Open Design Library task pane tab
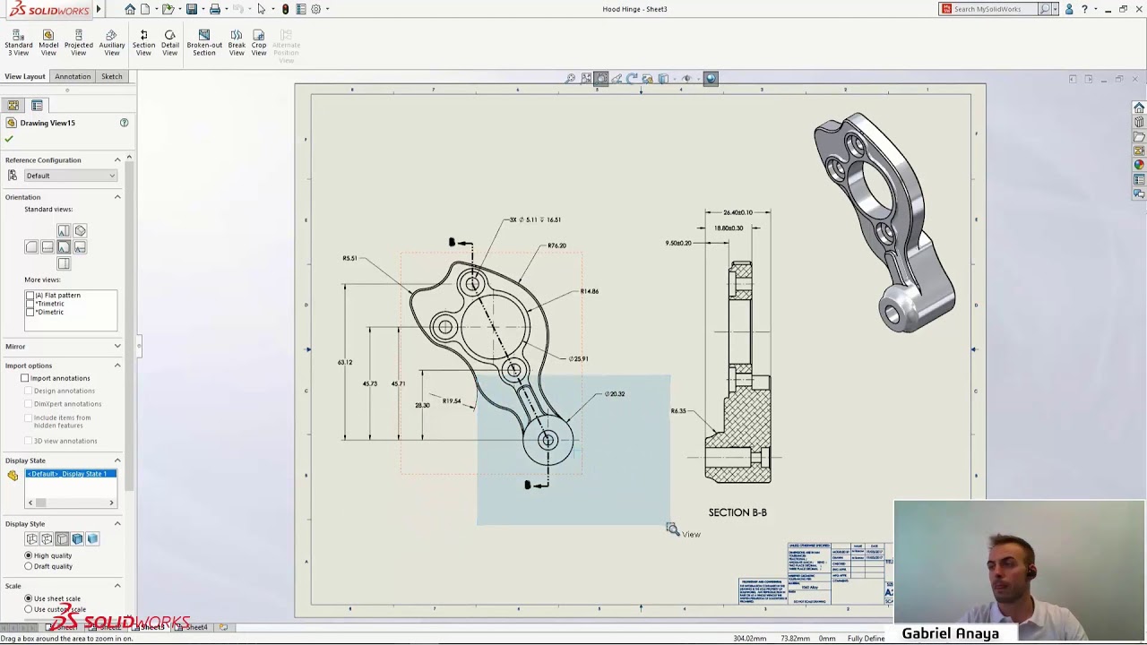 click(1139, 122)
